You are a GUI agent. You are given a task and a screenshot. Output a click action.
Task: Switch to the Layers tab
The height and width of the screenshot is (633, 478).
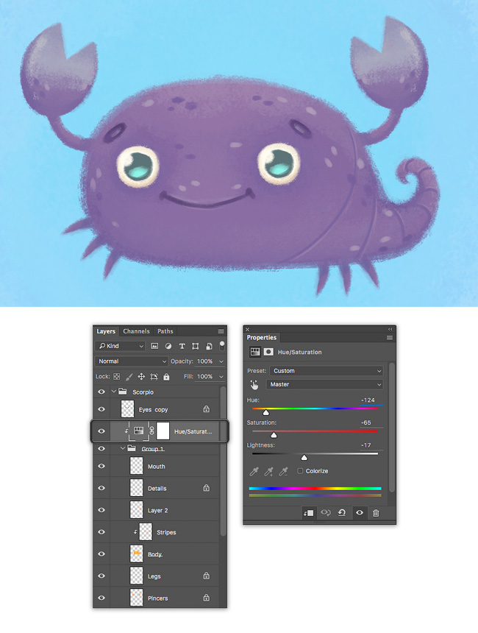pyautogui.click(x=106, y=331)
